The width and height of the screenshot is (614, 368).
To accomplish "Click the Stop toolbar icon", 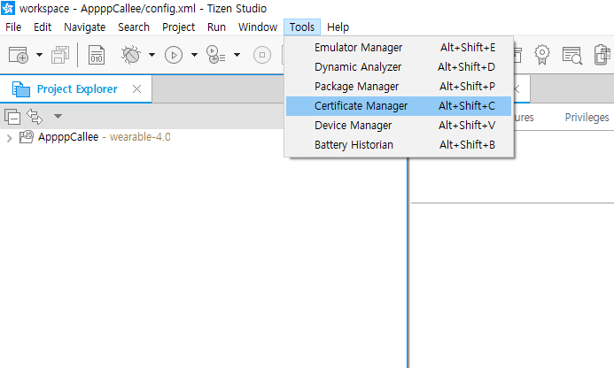I will pyautogui.click(x=262, y=55).
